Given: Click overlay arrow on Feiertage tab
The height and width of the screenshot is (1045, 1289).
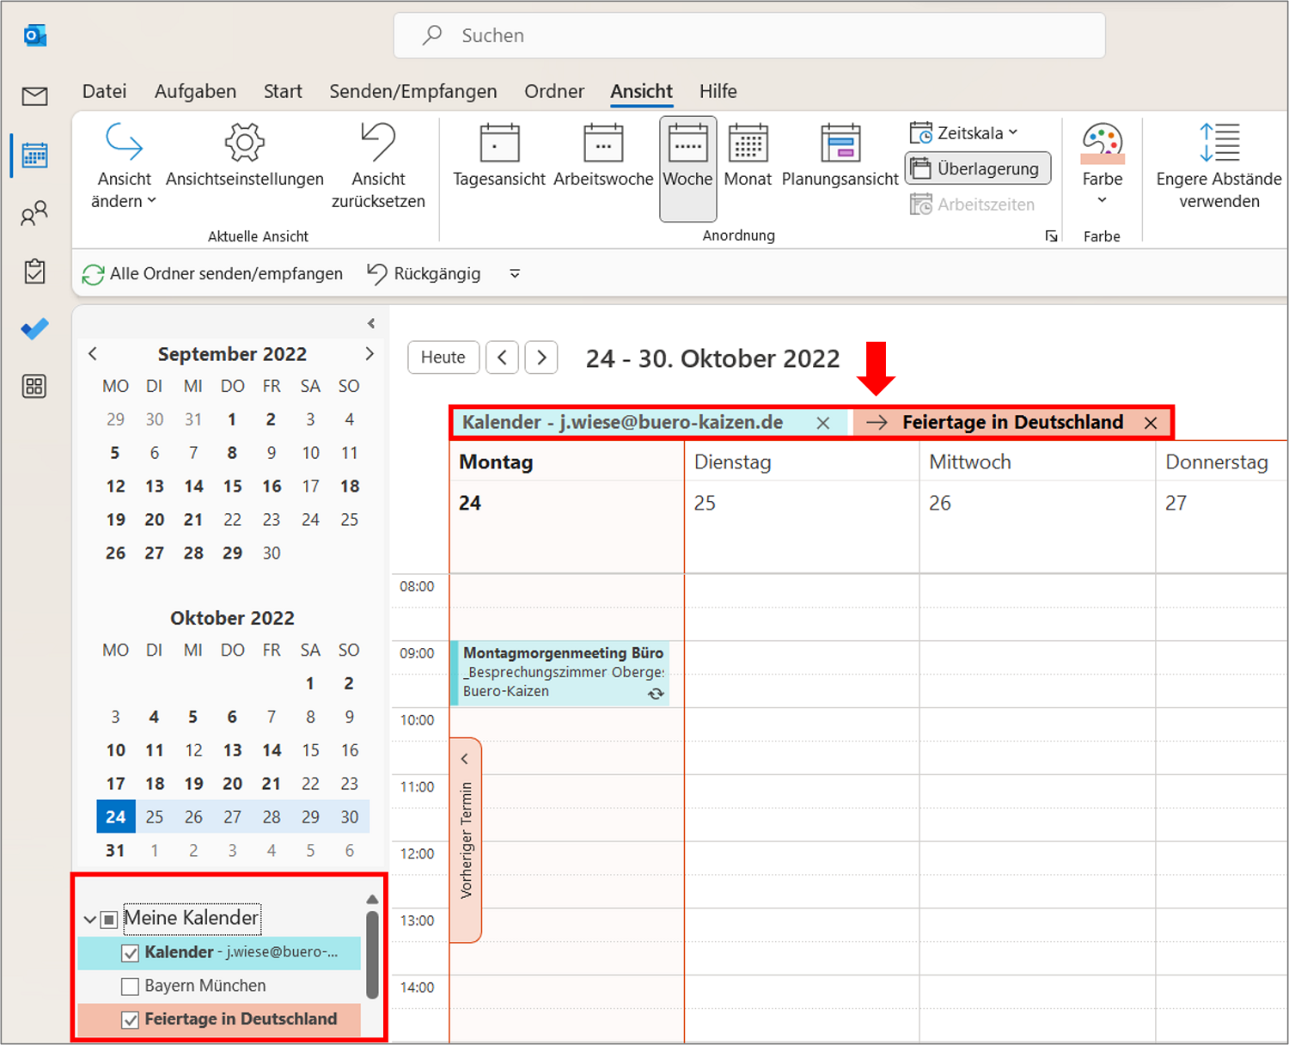Looking at the screenshot, I should click(877, 423).
